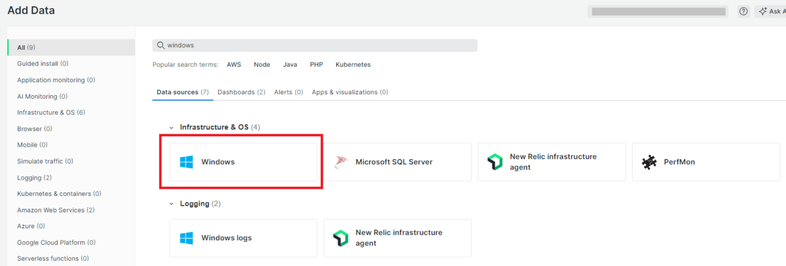
Task: Click the Node popular search term
Action: [x=262, y=65]
